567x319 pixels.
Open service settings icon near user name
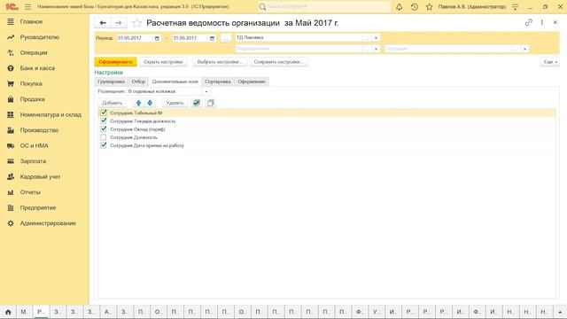516,7
